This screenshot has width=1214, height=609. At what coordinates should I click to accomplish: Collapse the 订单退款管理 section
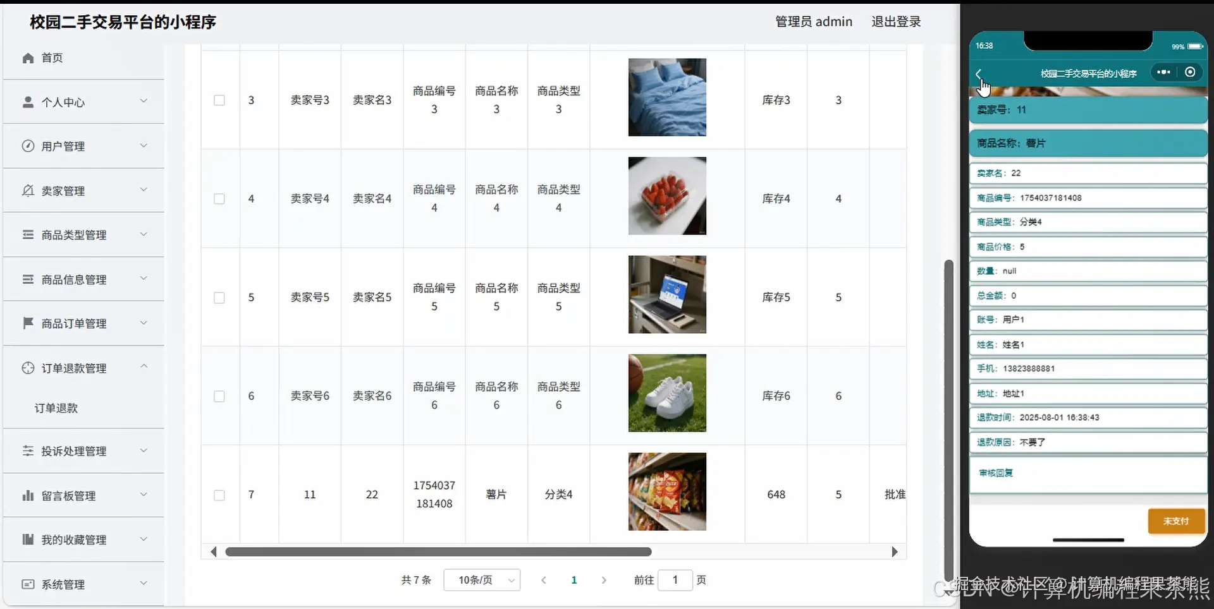tap(144, 366)
